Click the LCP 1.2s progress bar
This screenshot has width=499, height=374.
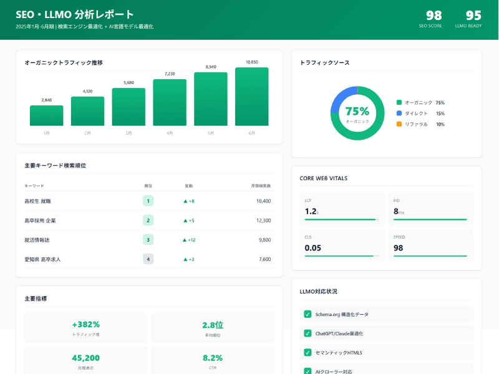click(x=341, y=219)
